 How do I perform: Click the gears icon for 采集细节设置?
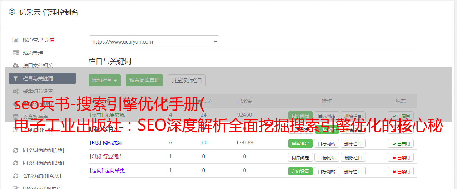point(16,91)
